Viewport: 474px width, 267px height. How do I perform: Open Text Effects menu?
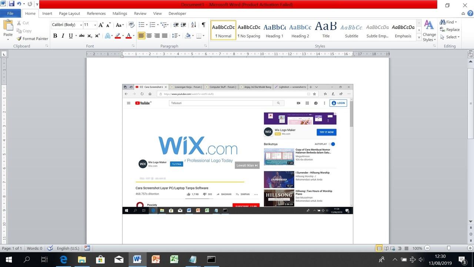coord(108,36)
